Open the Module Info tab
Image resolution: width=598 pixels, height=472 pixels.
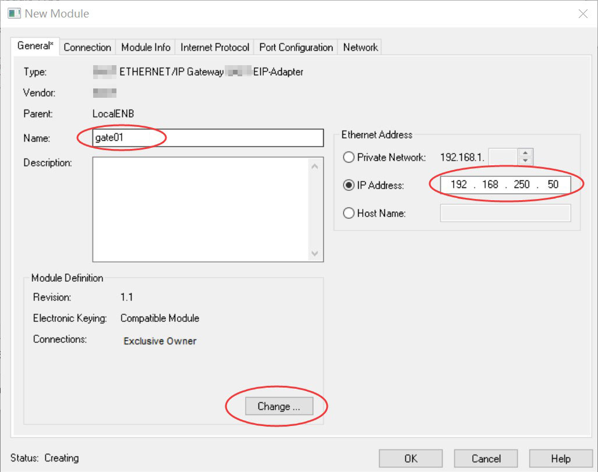coord(146,47)
